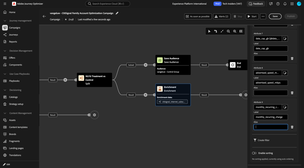Click the Save Audience node icon

point(160,60)
